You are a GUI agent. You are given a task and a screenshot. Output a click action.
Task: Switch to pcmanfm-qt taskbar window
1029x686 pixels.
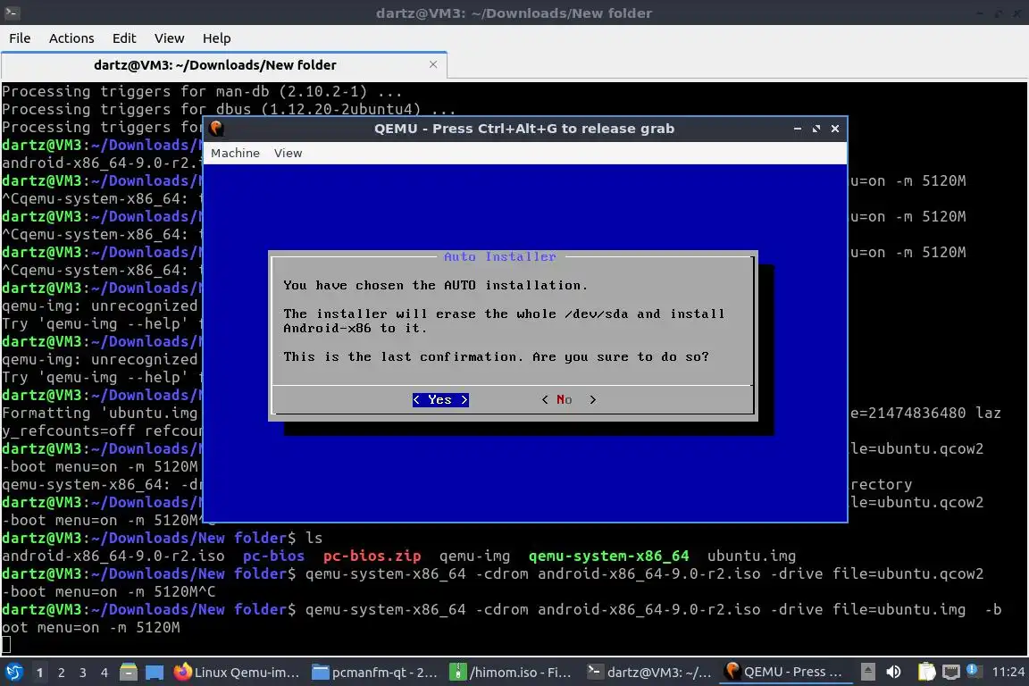point(375,672)
